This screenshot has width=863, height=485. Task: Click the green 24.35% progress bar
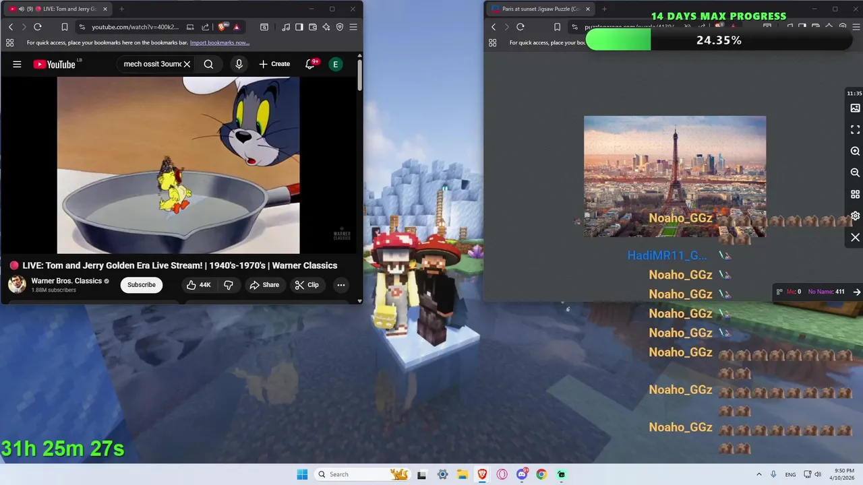point(719,40)
